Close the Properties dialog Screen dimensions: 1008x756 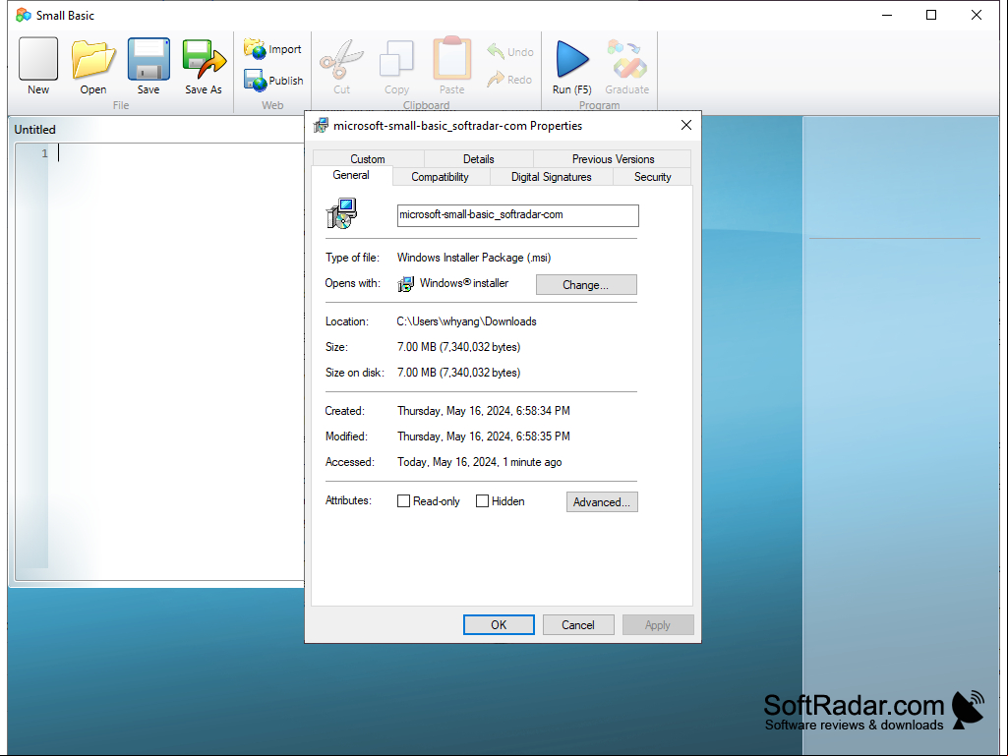pos(685,125)
